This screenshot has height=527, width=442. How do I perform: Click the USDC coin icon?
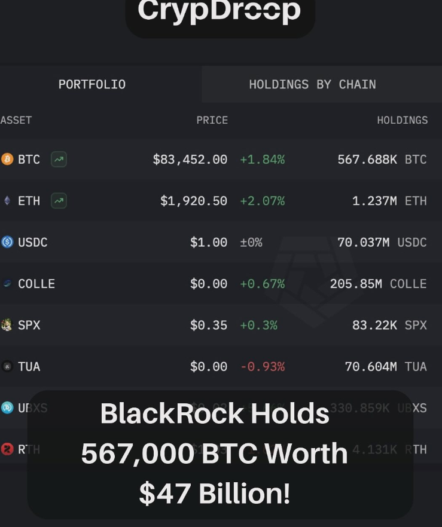pos(7,242)
